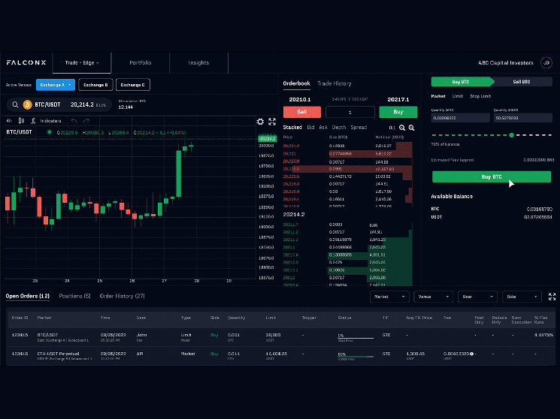Click the ETH-USDT Perpetual status progress bar
The height and width of the screenshot is (419, 560).
pos(356,356)
